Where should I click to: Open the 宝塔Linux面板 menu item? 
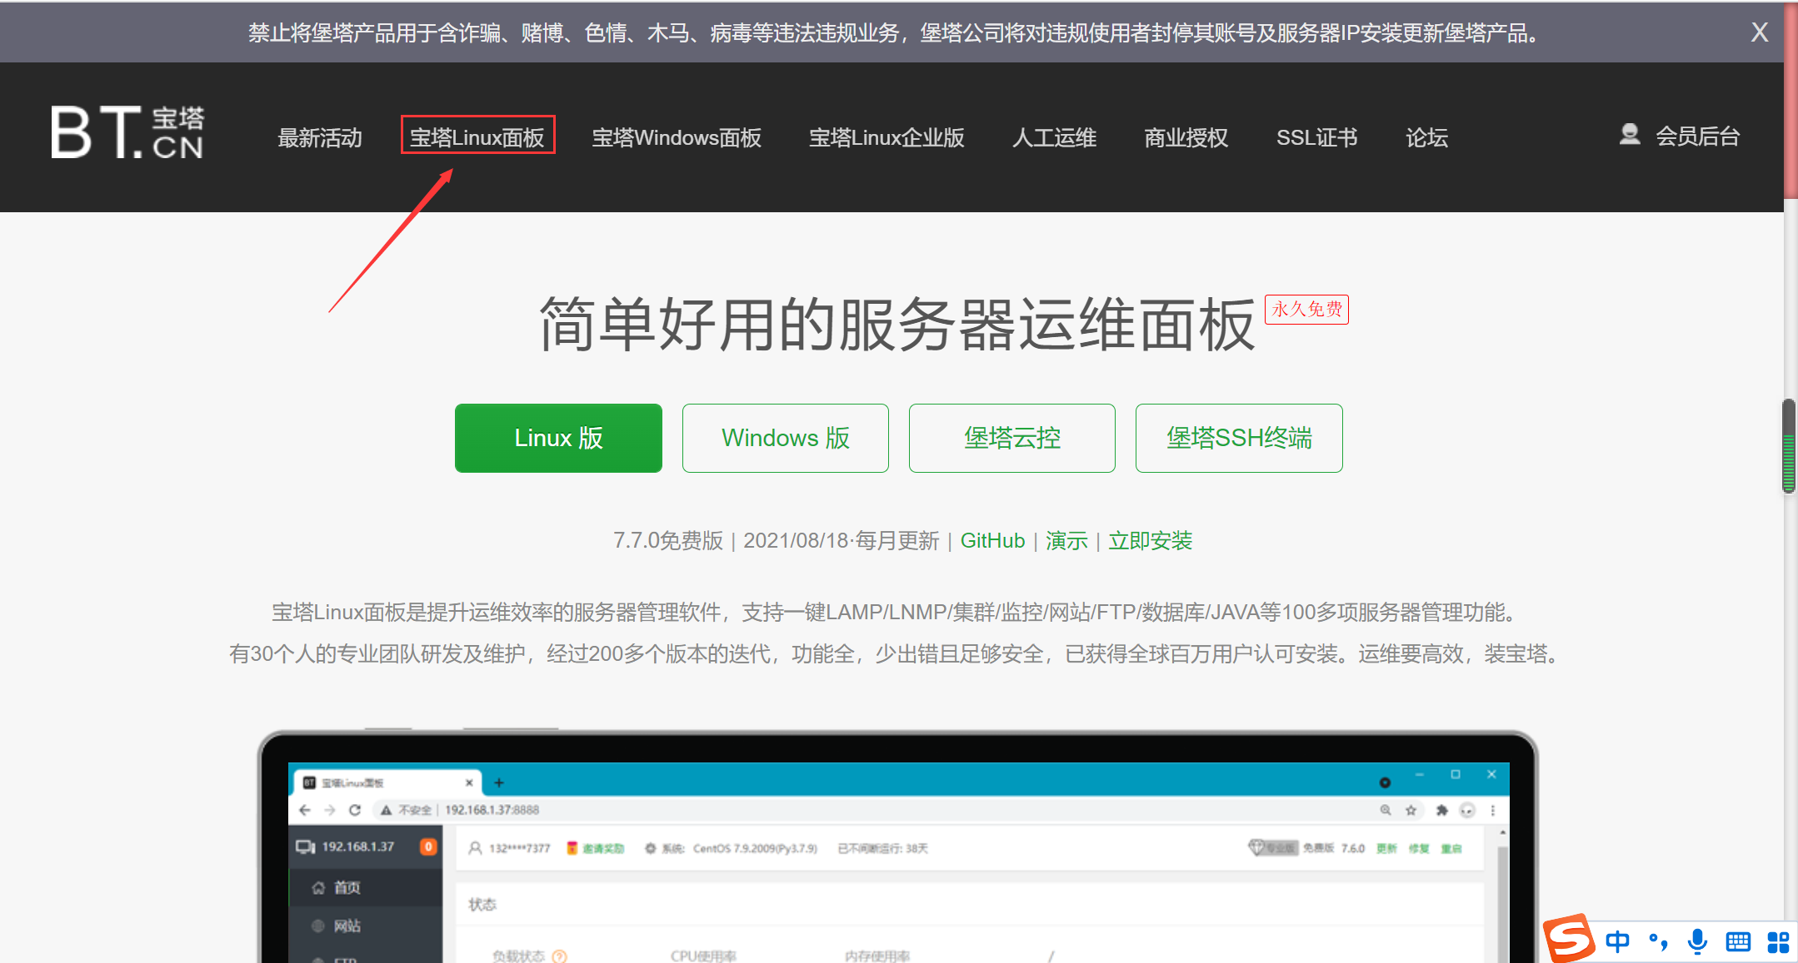[x=477, y=137]
